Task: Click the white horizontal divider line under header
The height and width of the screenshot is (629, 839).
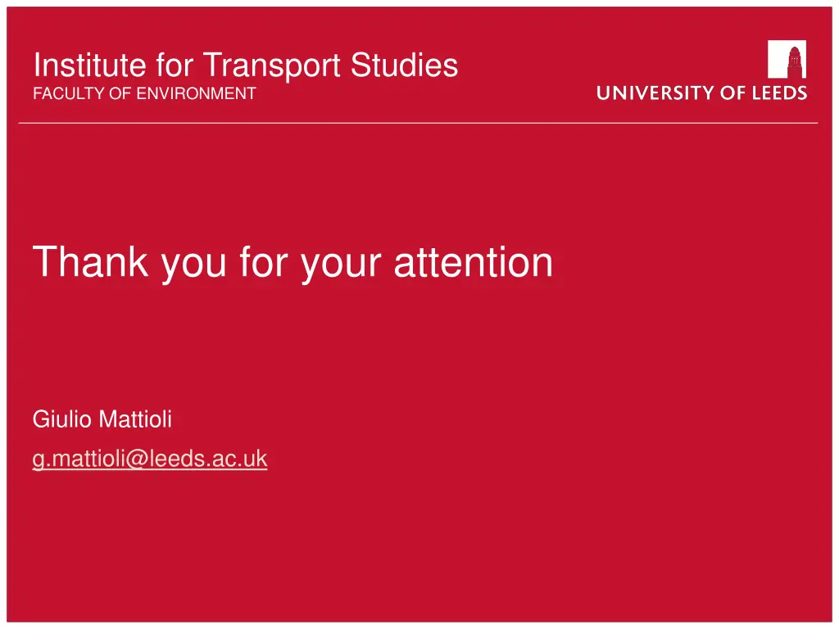Action: 419,123
